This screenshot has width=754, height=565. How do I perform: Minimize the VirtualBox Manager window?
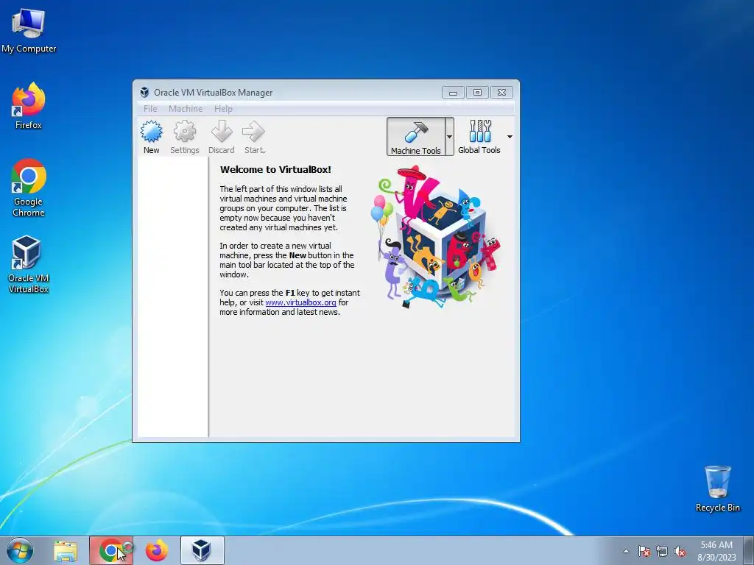pos(453,92)
